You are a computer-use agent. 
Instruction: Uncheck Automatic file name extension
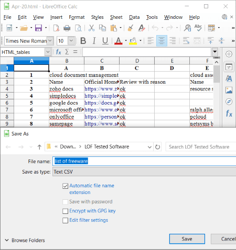click(x=65, y=186)
